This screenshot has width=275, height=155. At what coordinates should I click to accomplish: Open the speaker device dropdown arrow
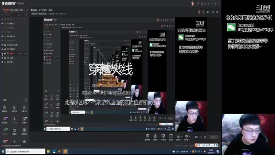coord(190,136)
